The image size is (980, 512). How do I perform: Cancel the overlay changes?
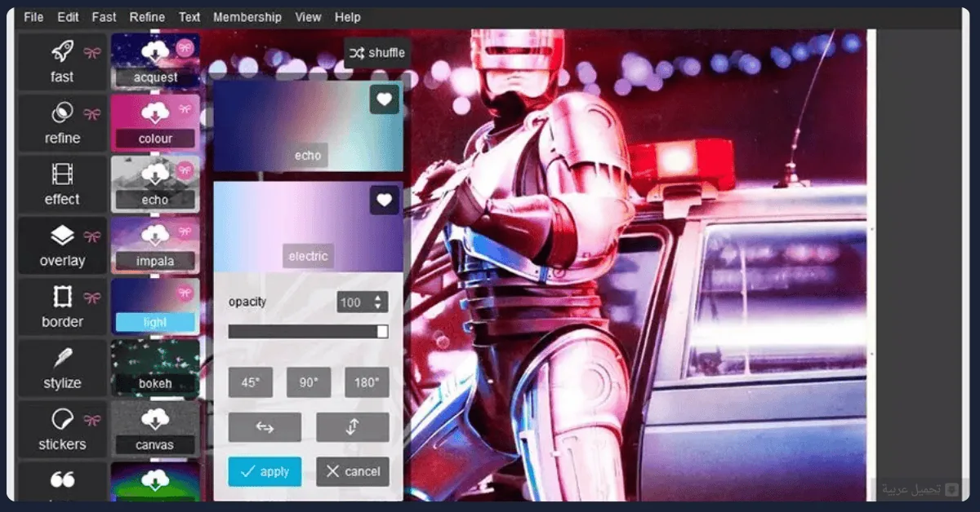353,472
